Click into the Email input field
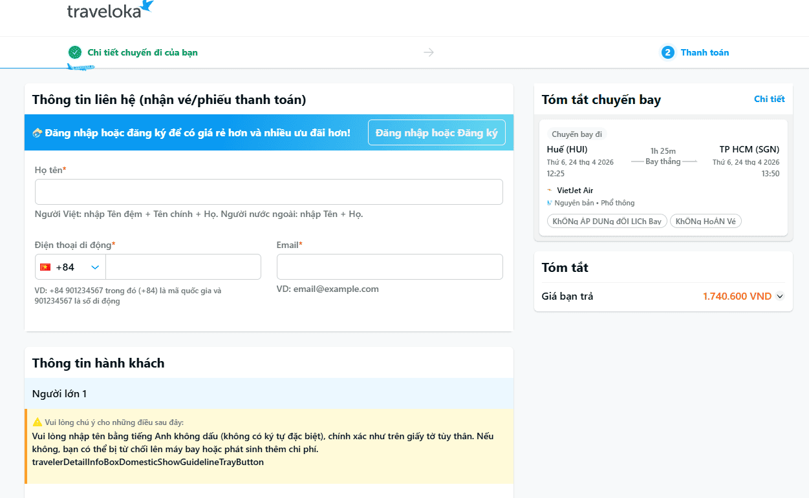 click(x=389, y=267)
